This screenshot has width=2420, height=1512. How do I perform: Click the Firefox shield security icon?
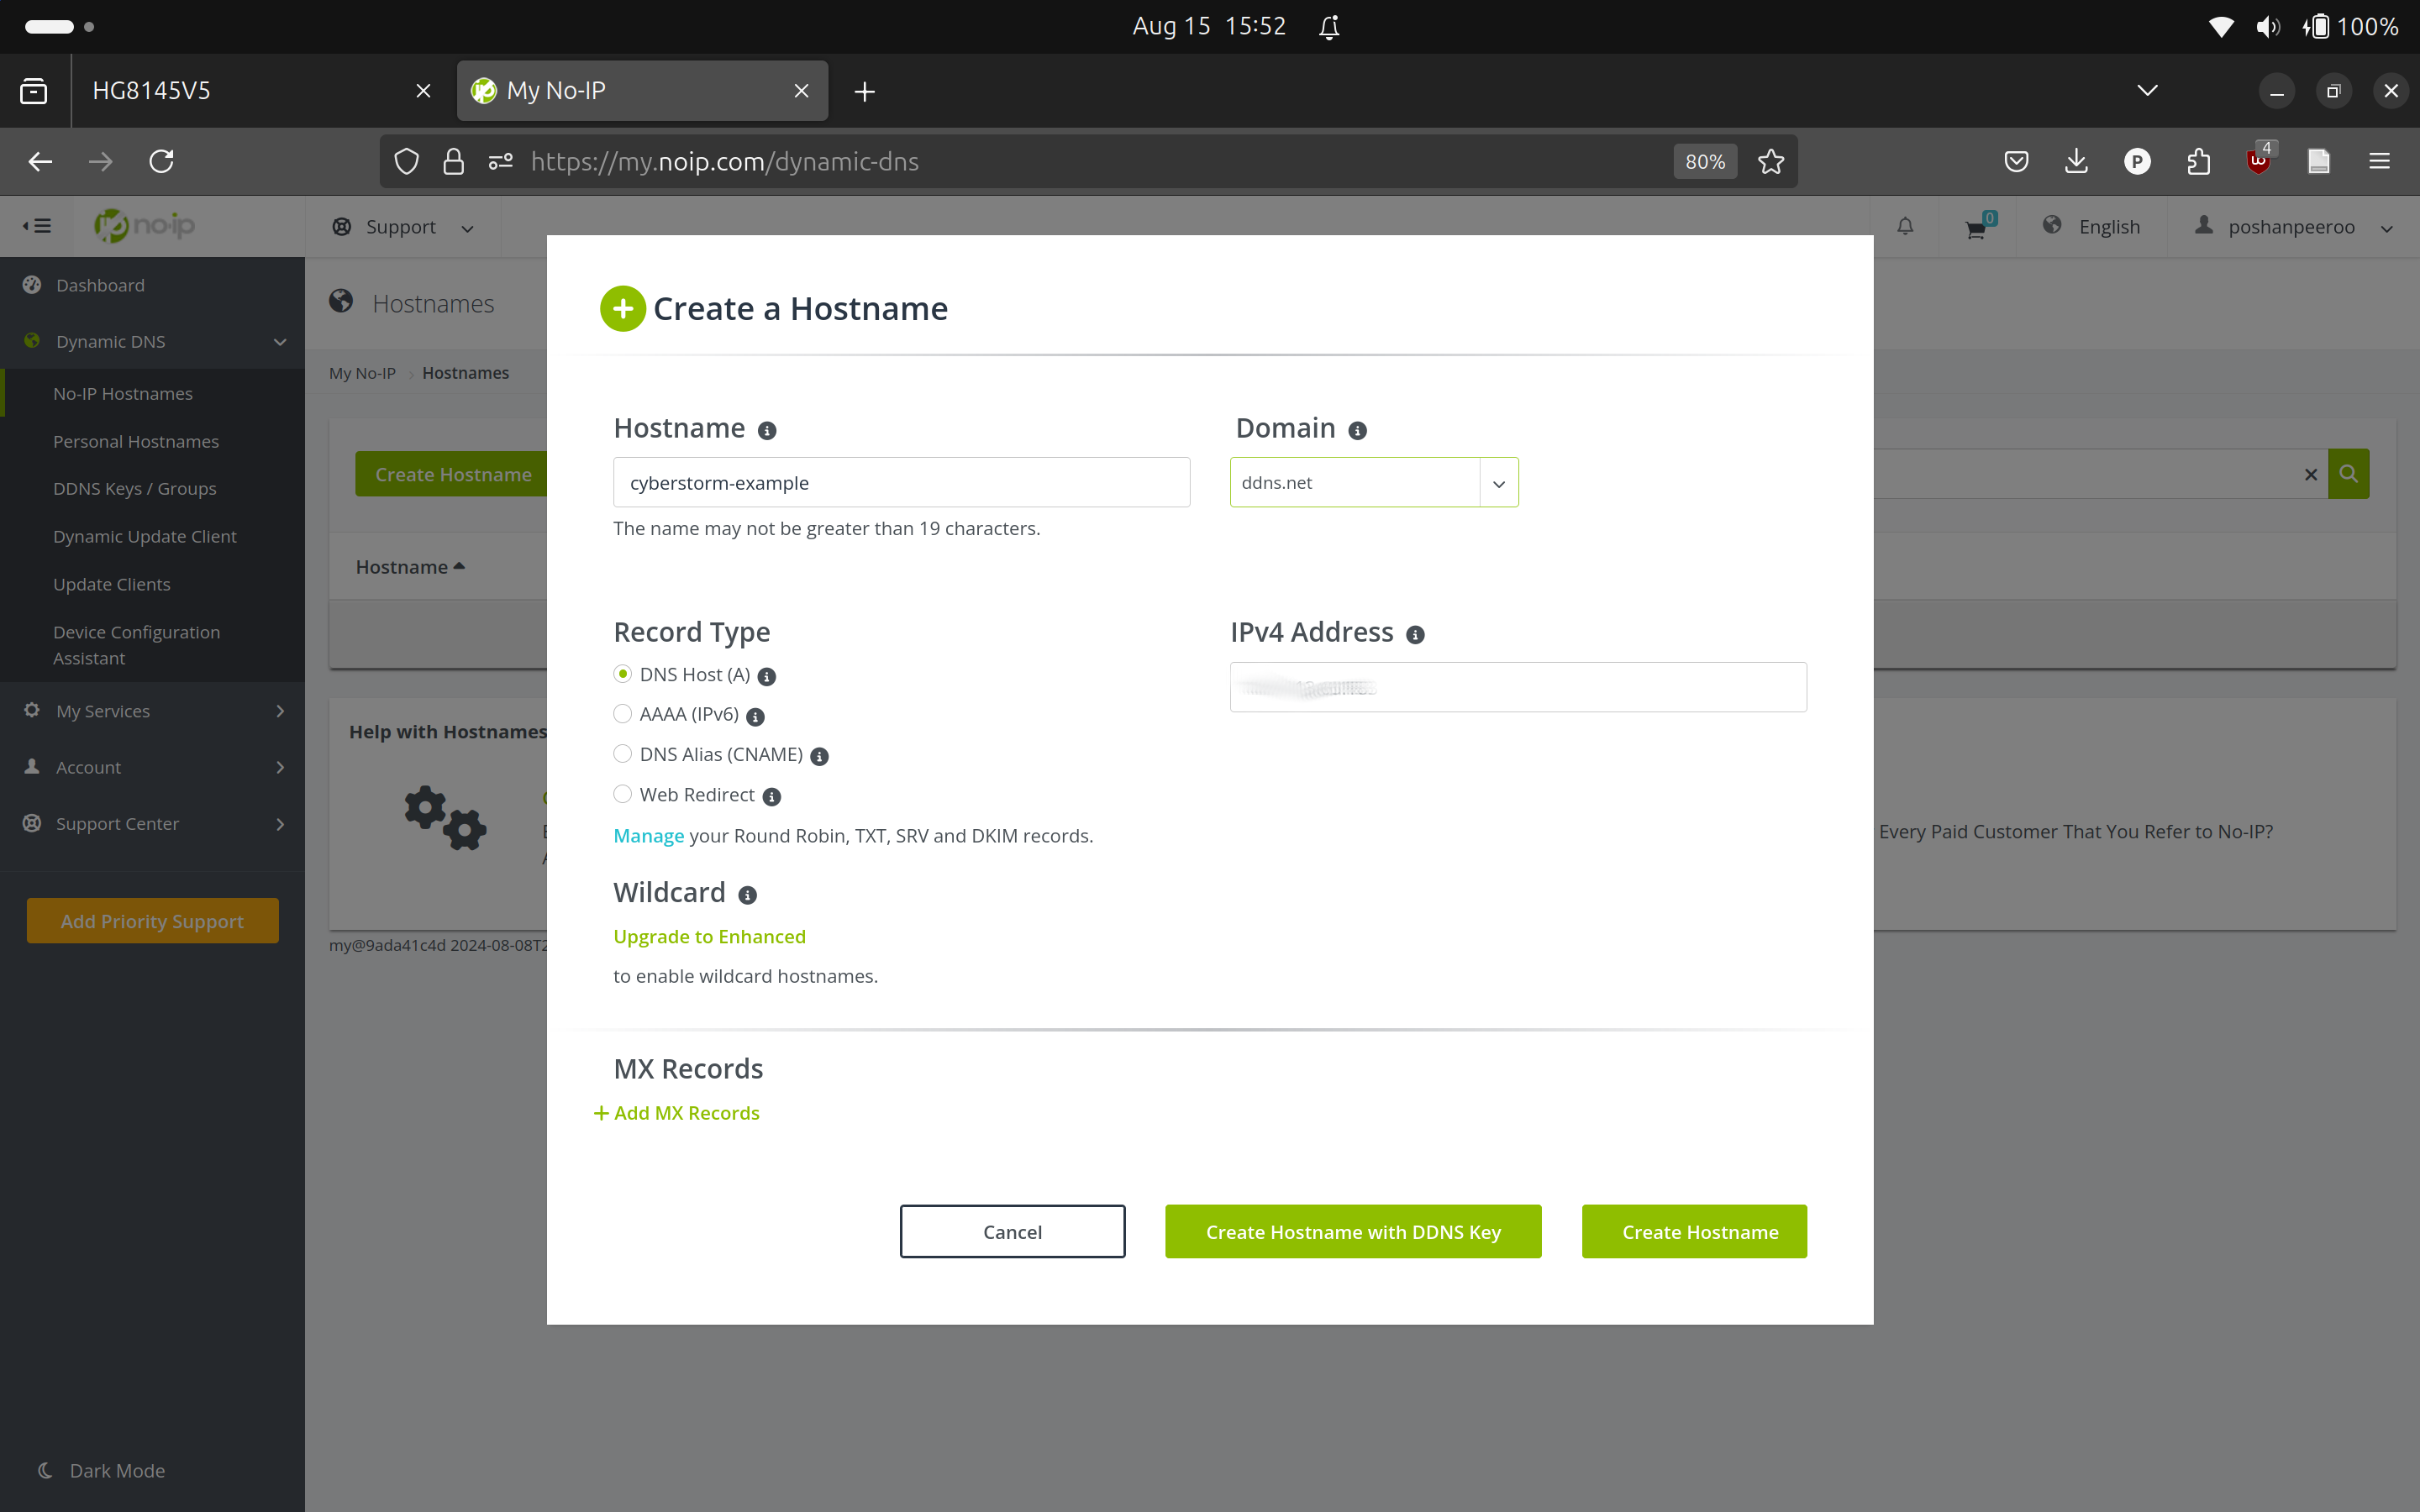406,160
